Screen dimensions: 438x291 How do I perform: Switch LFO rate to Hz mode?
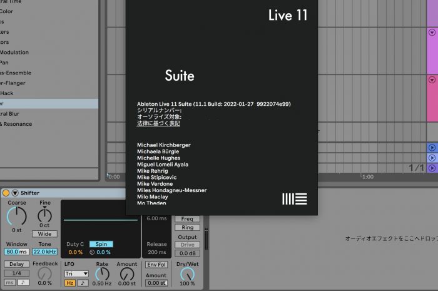(69, 283)
